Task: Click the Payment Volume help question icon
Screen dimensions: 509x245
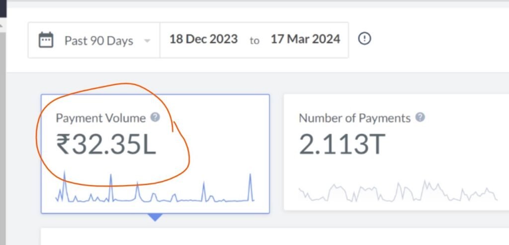Action: pos(156,118)
